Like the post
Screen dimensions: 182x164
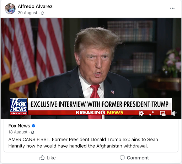(48, 158)
